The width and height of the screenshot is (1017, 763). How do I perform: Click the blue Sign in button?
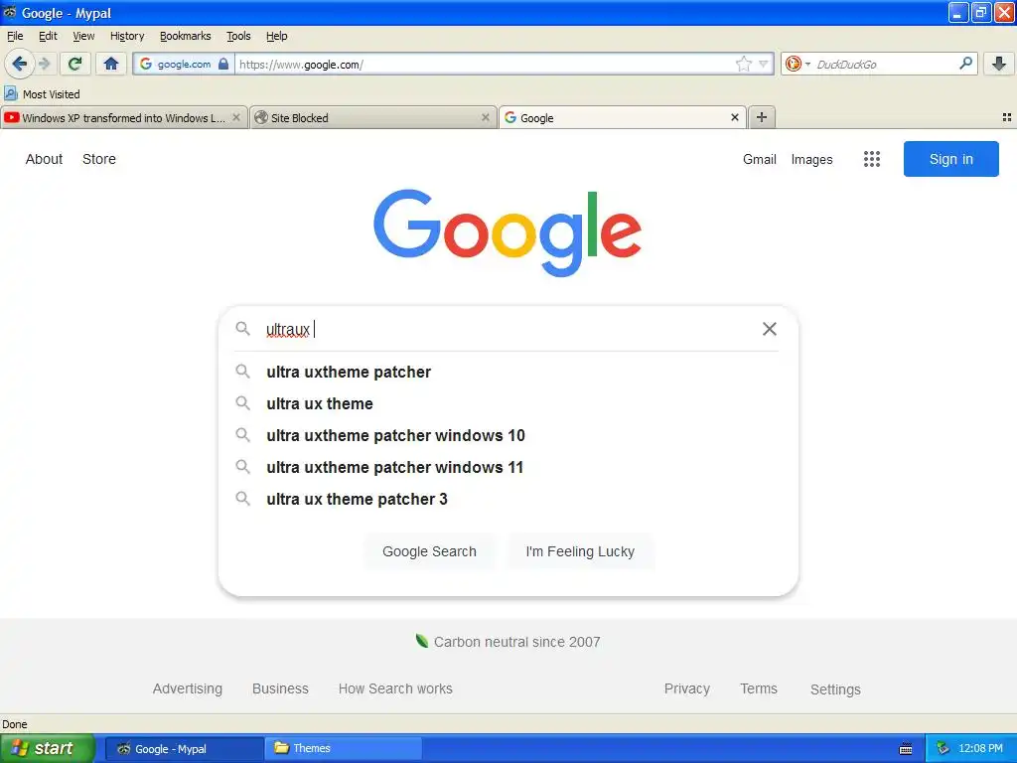(x=950, y=159)
